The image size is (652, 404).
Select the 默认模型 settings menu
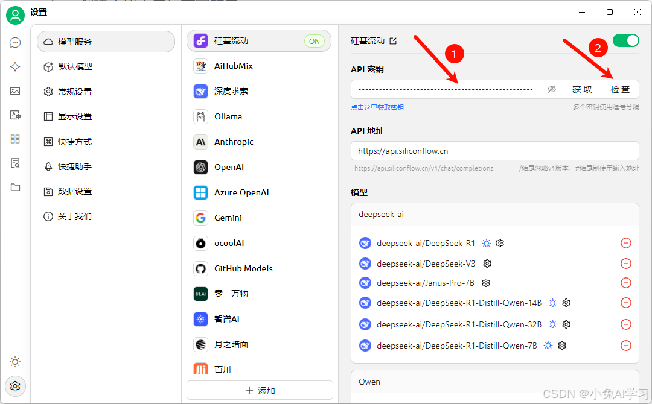[x=106, y=66]
